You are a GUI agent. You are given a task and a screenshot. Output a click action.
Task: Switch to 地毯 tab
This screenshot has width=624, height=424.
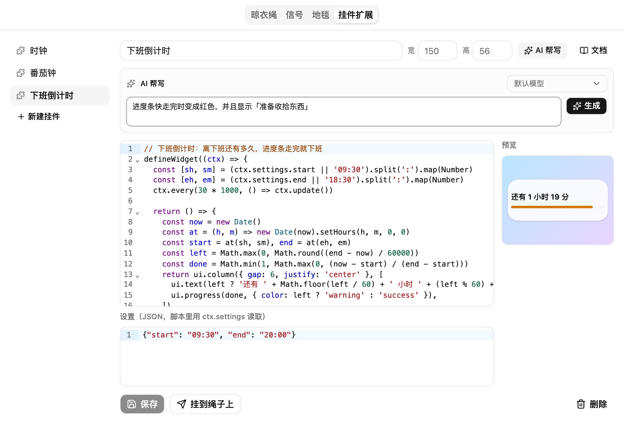(321, 15)
